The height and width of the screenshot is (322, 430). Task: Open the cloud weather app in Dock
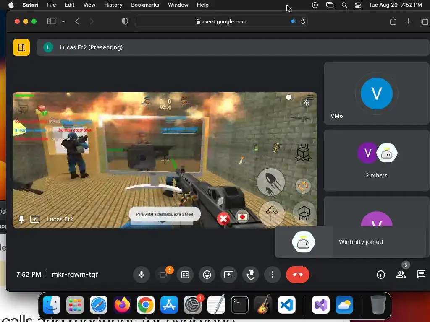pos(344,305)
